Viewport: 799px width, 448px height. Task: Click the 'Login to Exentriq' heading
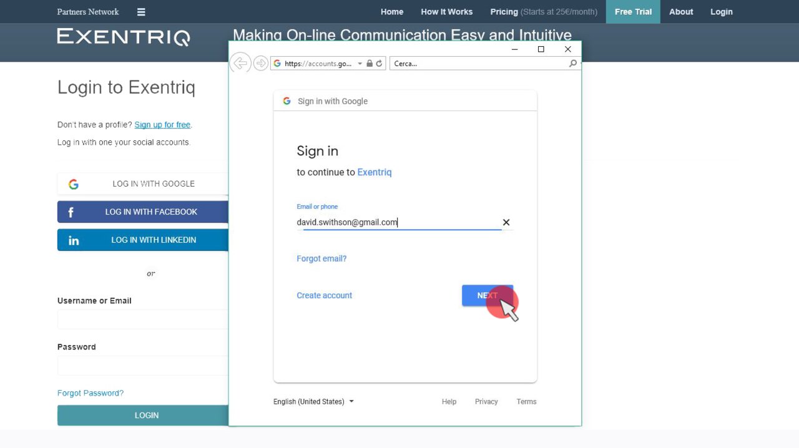point(126,87)
